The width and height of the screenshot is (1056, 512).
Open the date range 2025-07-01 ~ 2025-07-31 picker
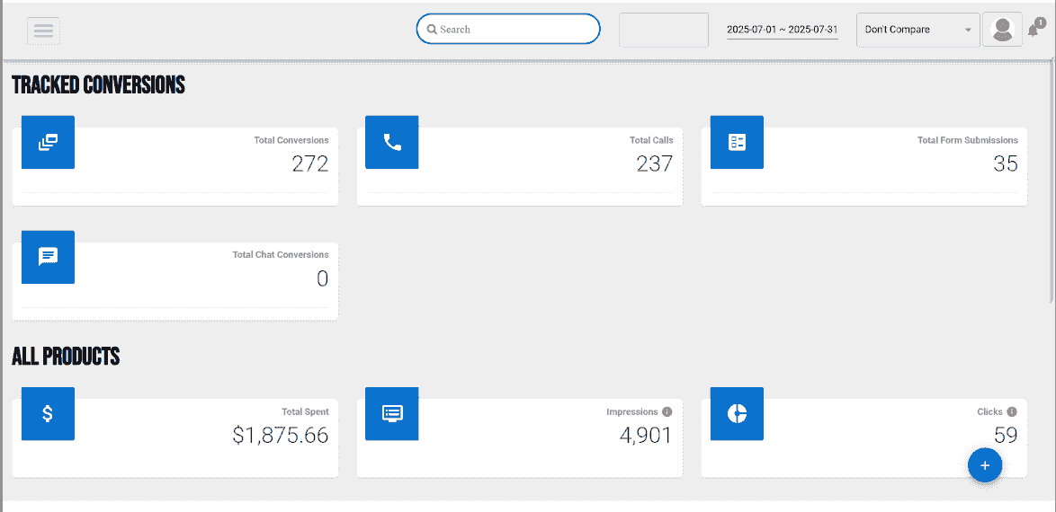[x=783, y=31]
